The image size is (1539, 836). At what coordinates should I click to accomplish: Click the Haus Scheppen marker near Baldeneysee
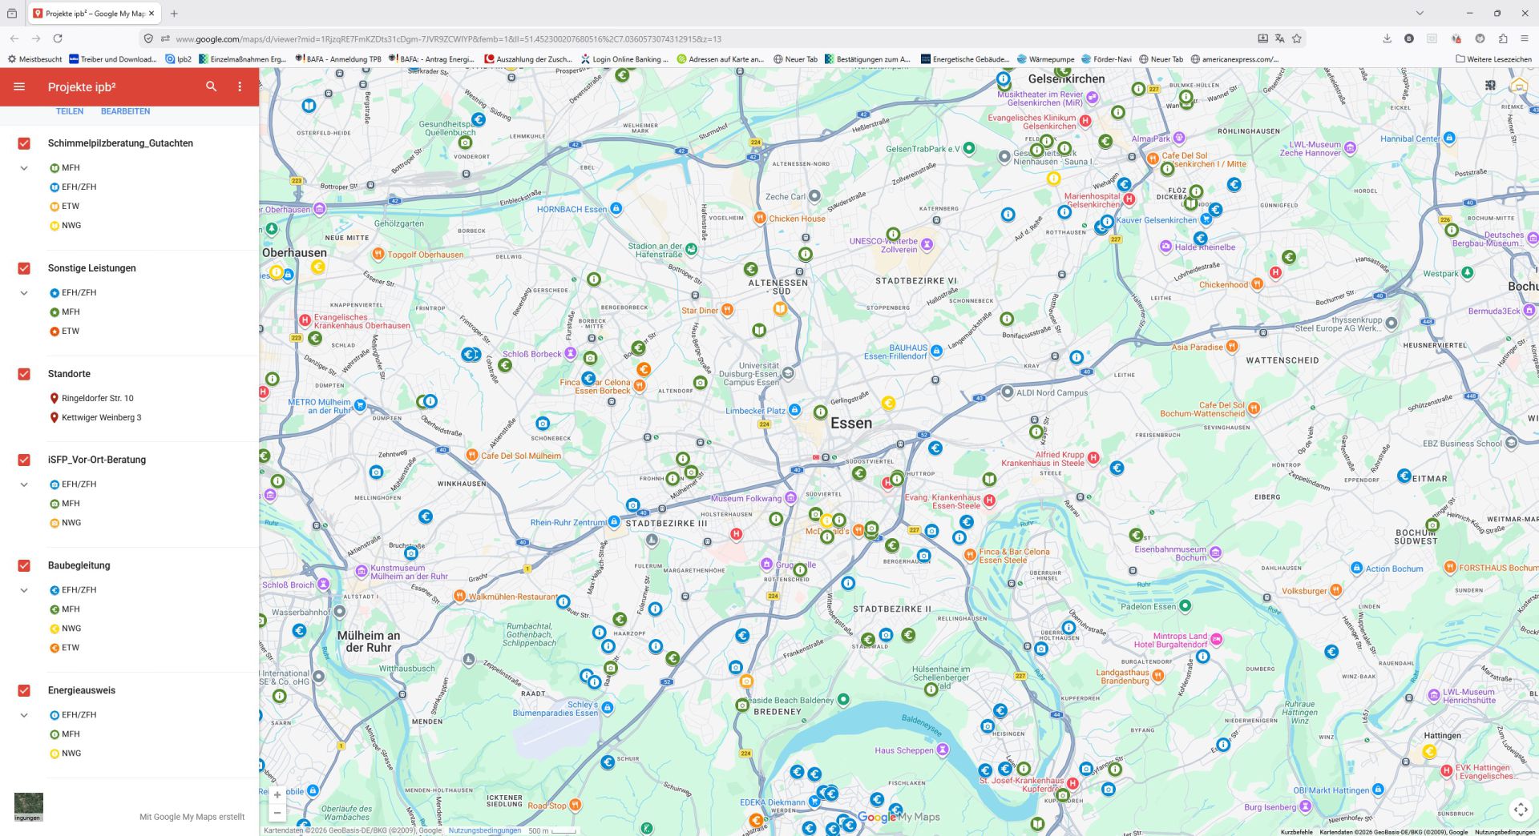[x=943, y=750]
